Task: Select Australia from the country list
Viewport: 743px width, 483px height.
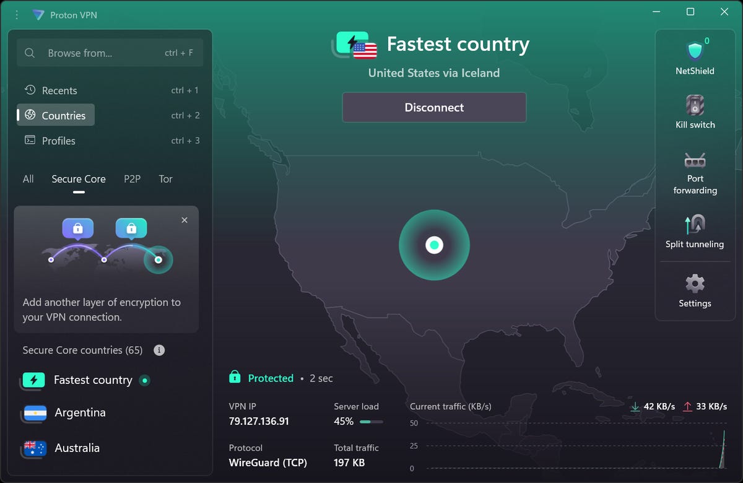Action: pos(77,448)
